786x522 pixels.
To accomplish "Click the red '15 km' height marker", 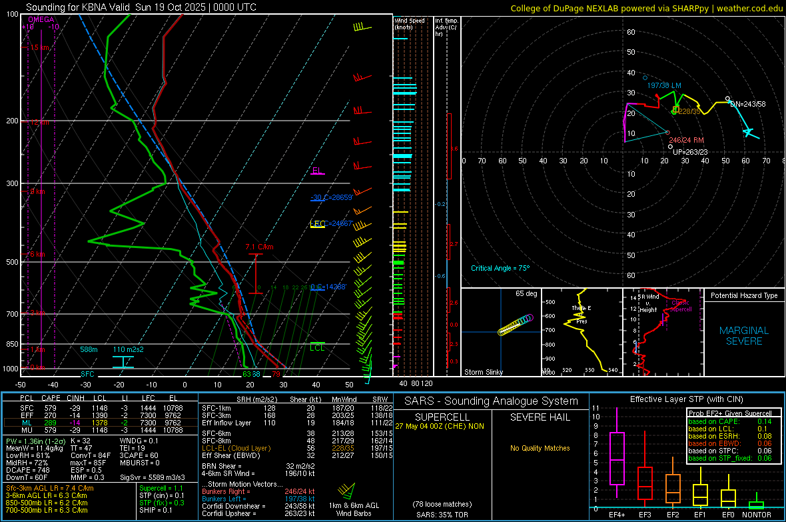I will 39,47.
